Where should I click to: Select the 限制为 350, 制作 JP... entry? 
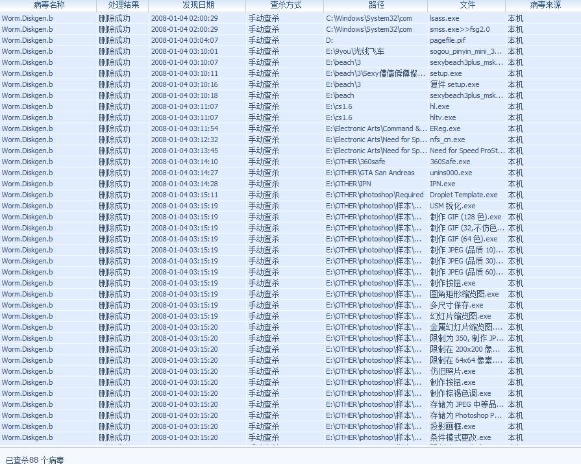[x=467, y=338]
